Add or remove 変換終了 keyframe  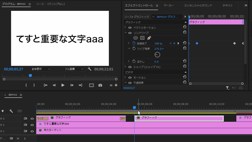[x=174, y=43]
